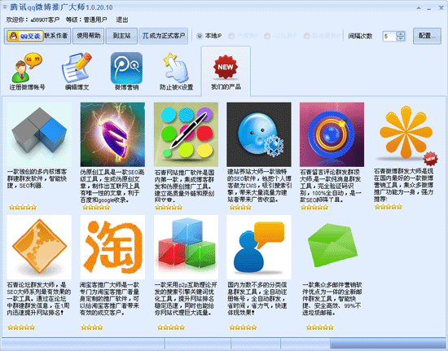Click the 间隔次数 number input field
448x351 pixels.
coord(389,36)
